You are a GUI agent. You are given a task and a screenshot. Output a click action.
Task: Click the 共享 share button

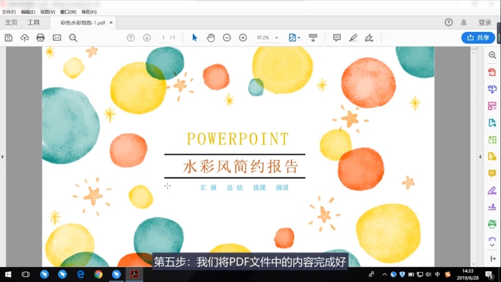coord(478,38)
